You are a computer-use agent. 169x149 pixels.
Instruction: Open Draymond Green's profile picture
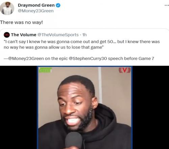7,8
